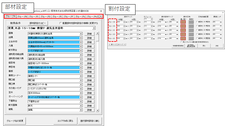Switch to the グループG tab

[80, 17]
